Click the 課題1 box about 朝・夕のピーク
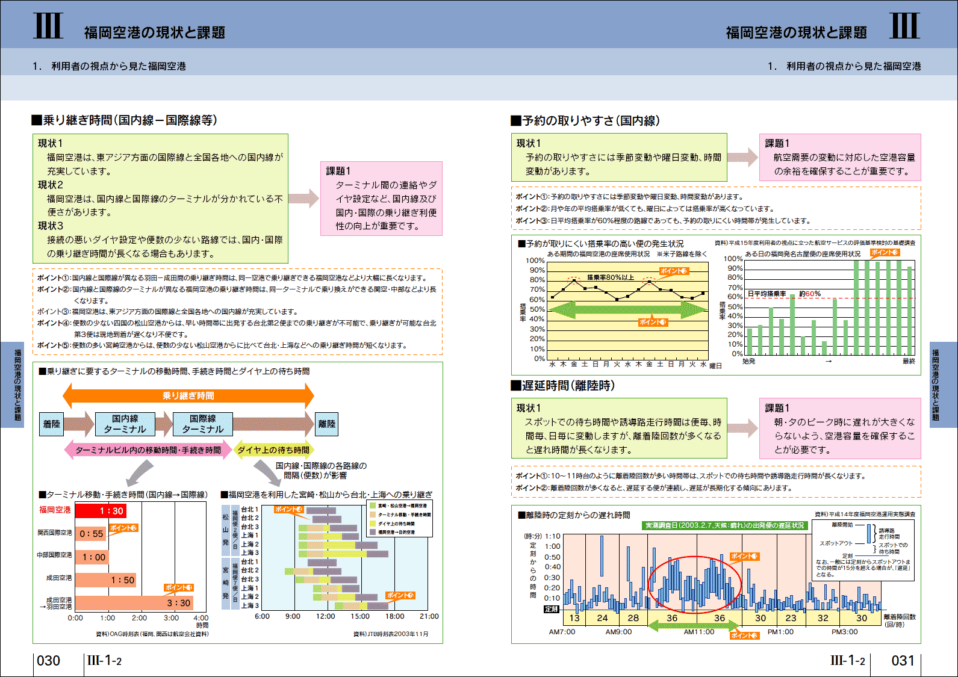Image resolution: width=958 pixels, height=677 pixels. pyautogui.click(x=840, y=428)
